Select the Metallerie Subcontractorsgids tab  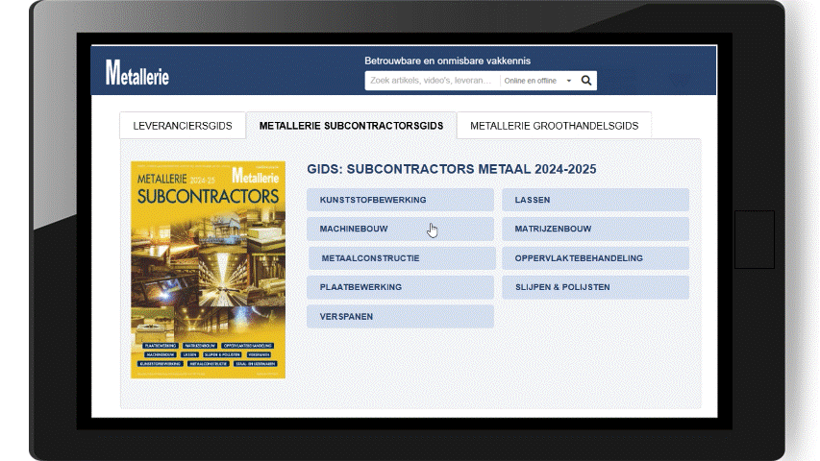coord(351,126)
